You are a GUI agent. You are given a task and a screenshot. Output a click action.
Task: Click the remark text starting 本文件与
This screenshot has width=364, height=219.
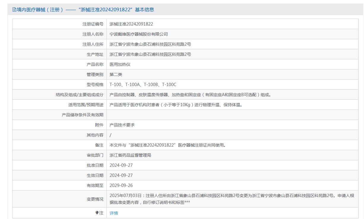click(168, 145)
